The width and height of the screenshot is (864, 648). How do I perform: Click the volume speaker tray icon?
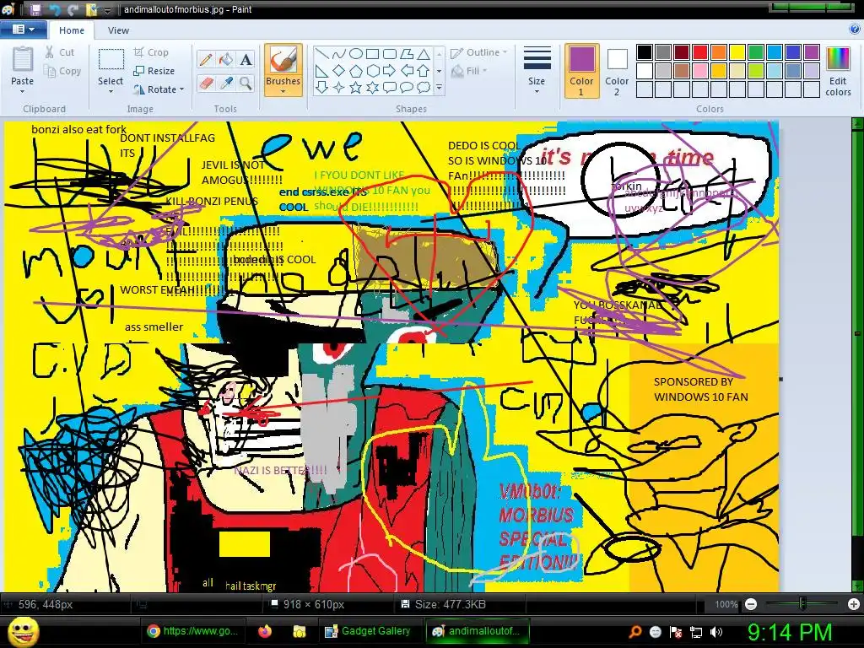pos(715,633)
